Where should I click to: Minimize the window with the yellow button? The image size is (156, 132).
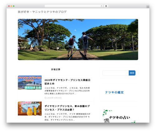tap(11, 6)
